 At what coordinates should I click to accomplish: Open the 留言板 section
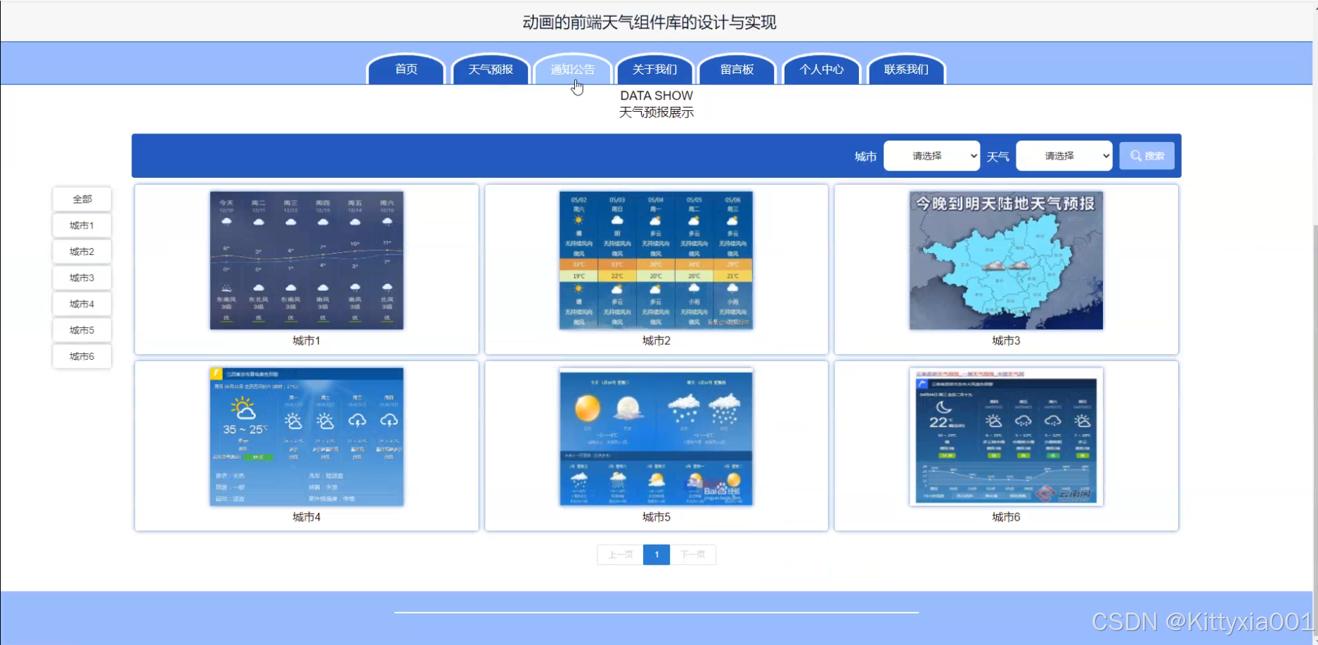737,69
